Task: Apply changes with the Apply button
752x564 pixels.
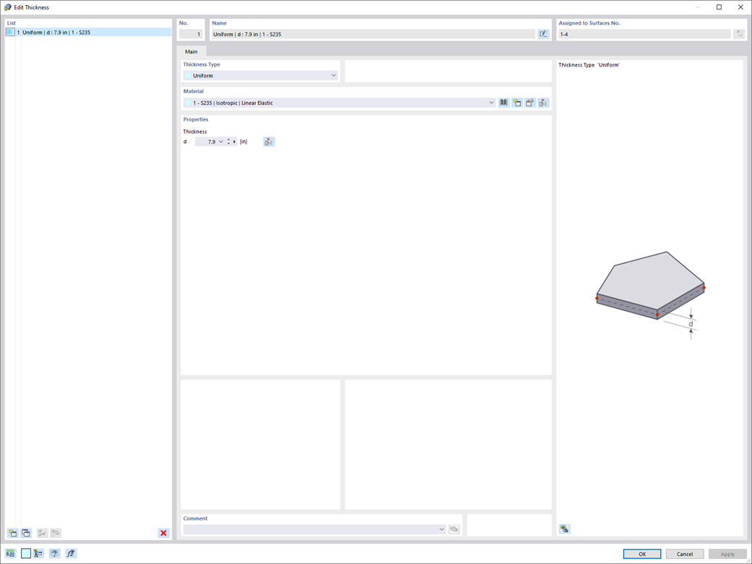Action: pyautogui.click(x=727, y=553)
